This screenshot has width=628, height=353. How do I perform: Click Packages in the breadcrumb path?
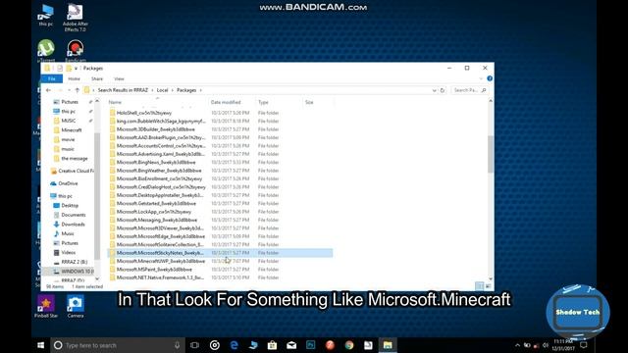[x=186, y=90]
